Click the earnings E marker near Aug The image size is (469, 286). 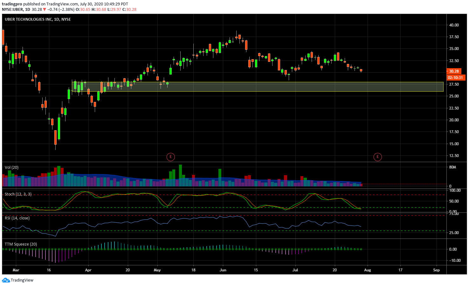[x=377, y=157]
